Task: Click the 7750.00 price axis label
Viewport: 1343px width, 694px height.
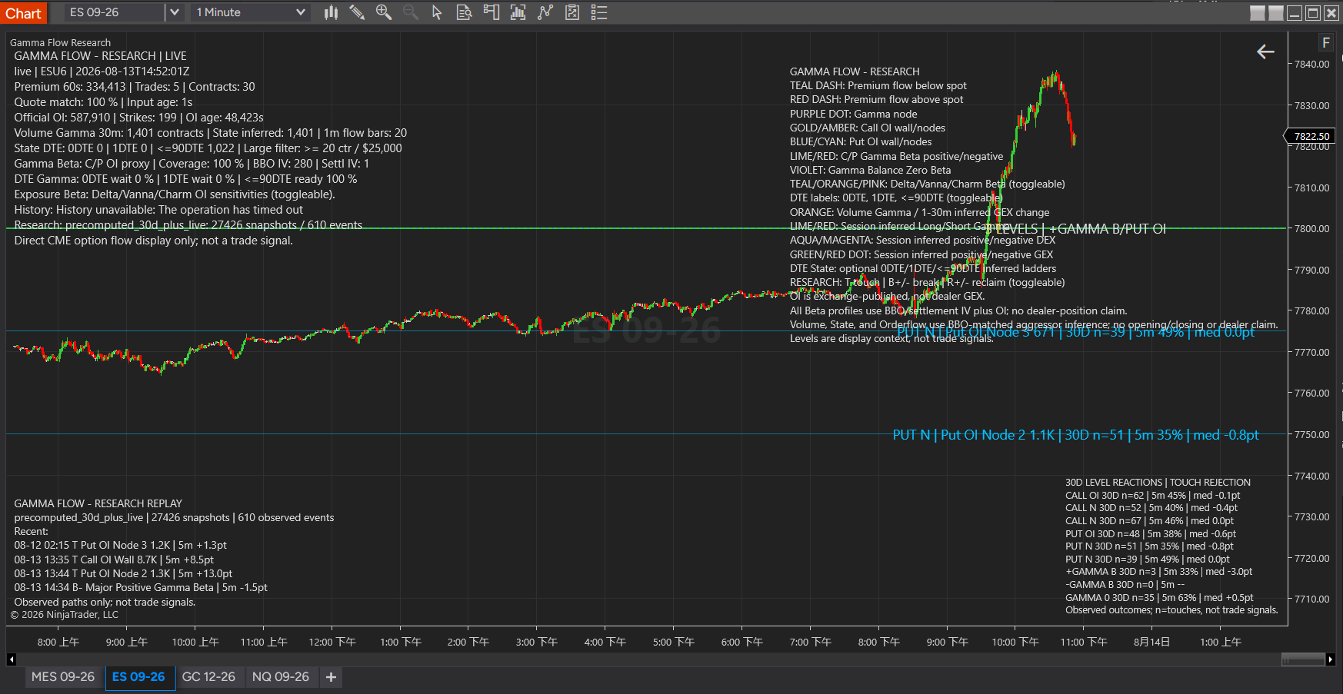Action: 1311,434
